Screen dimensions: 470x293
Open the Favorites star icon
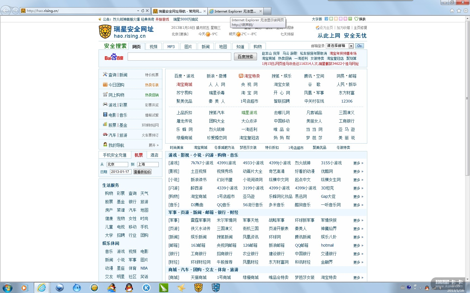(x=459, y=11)
